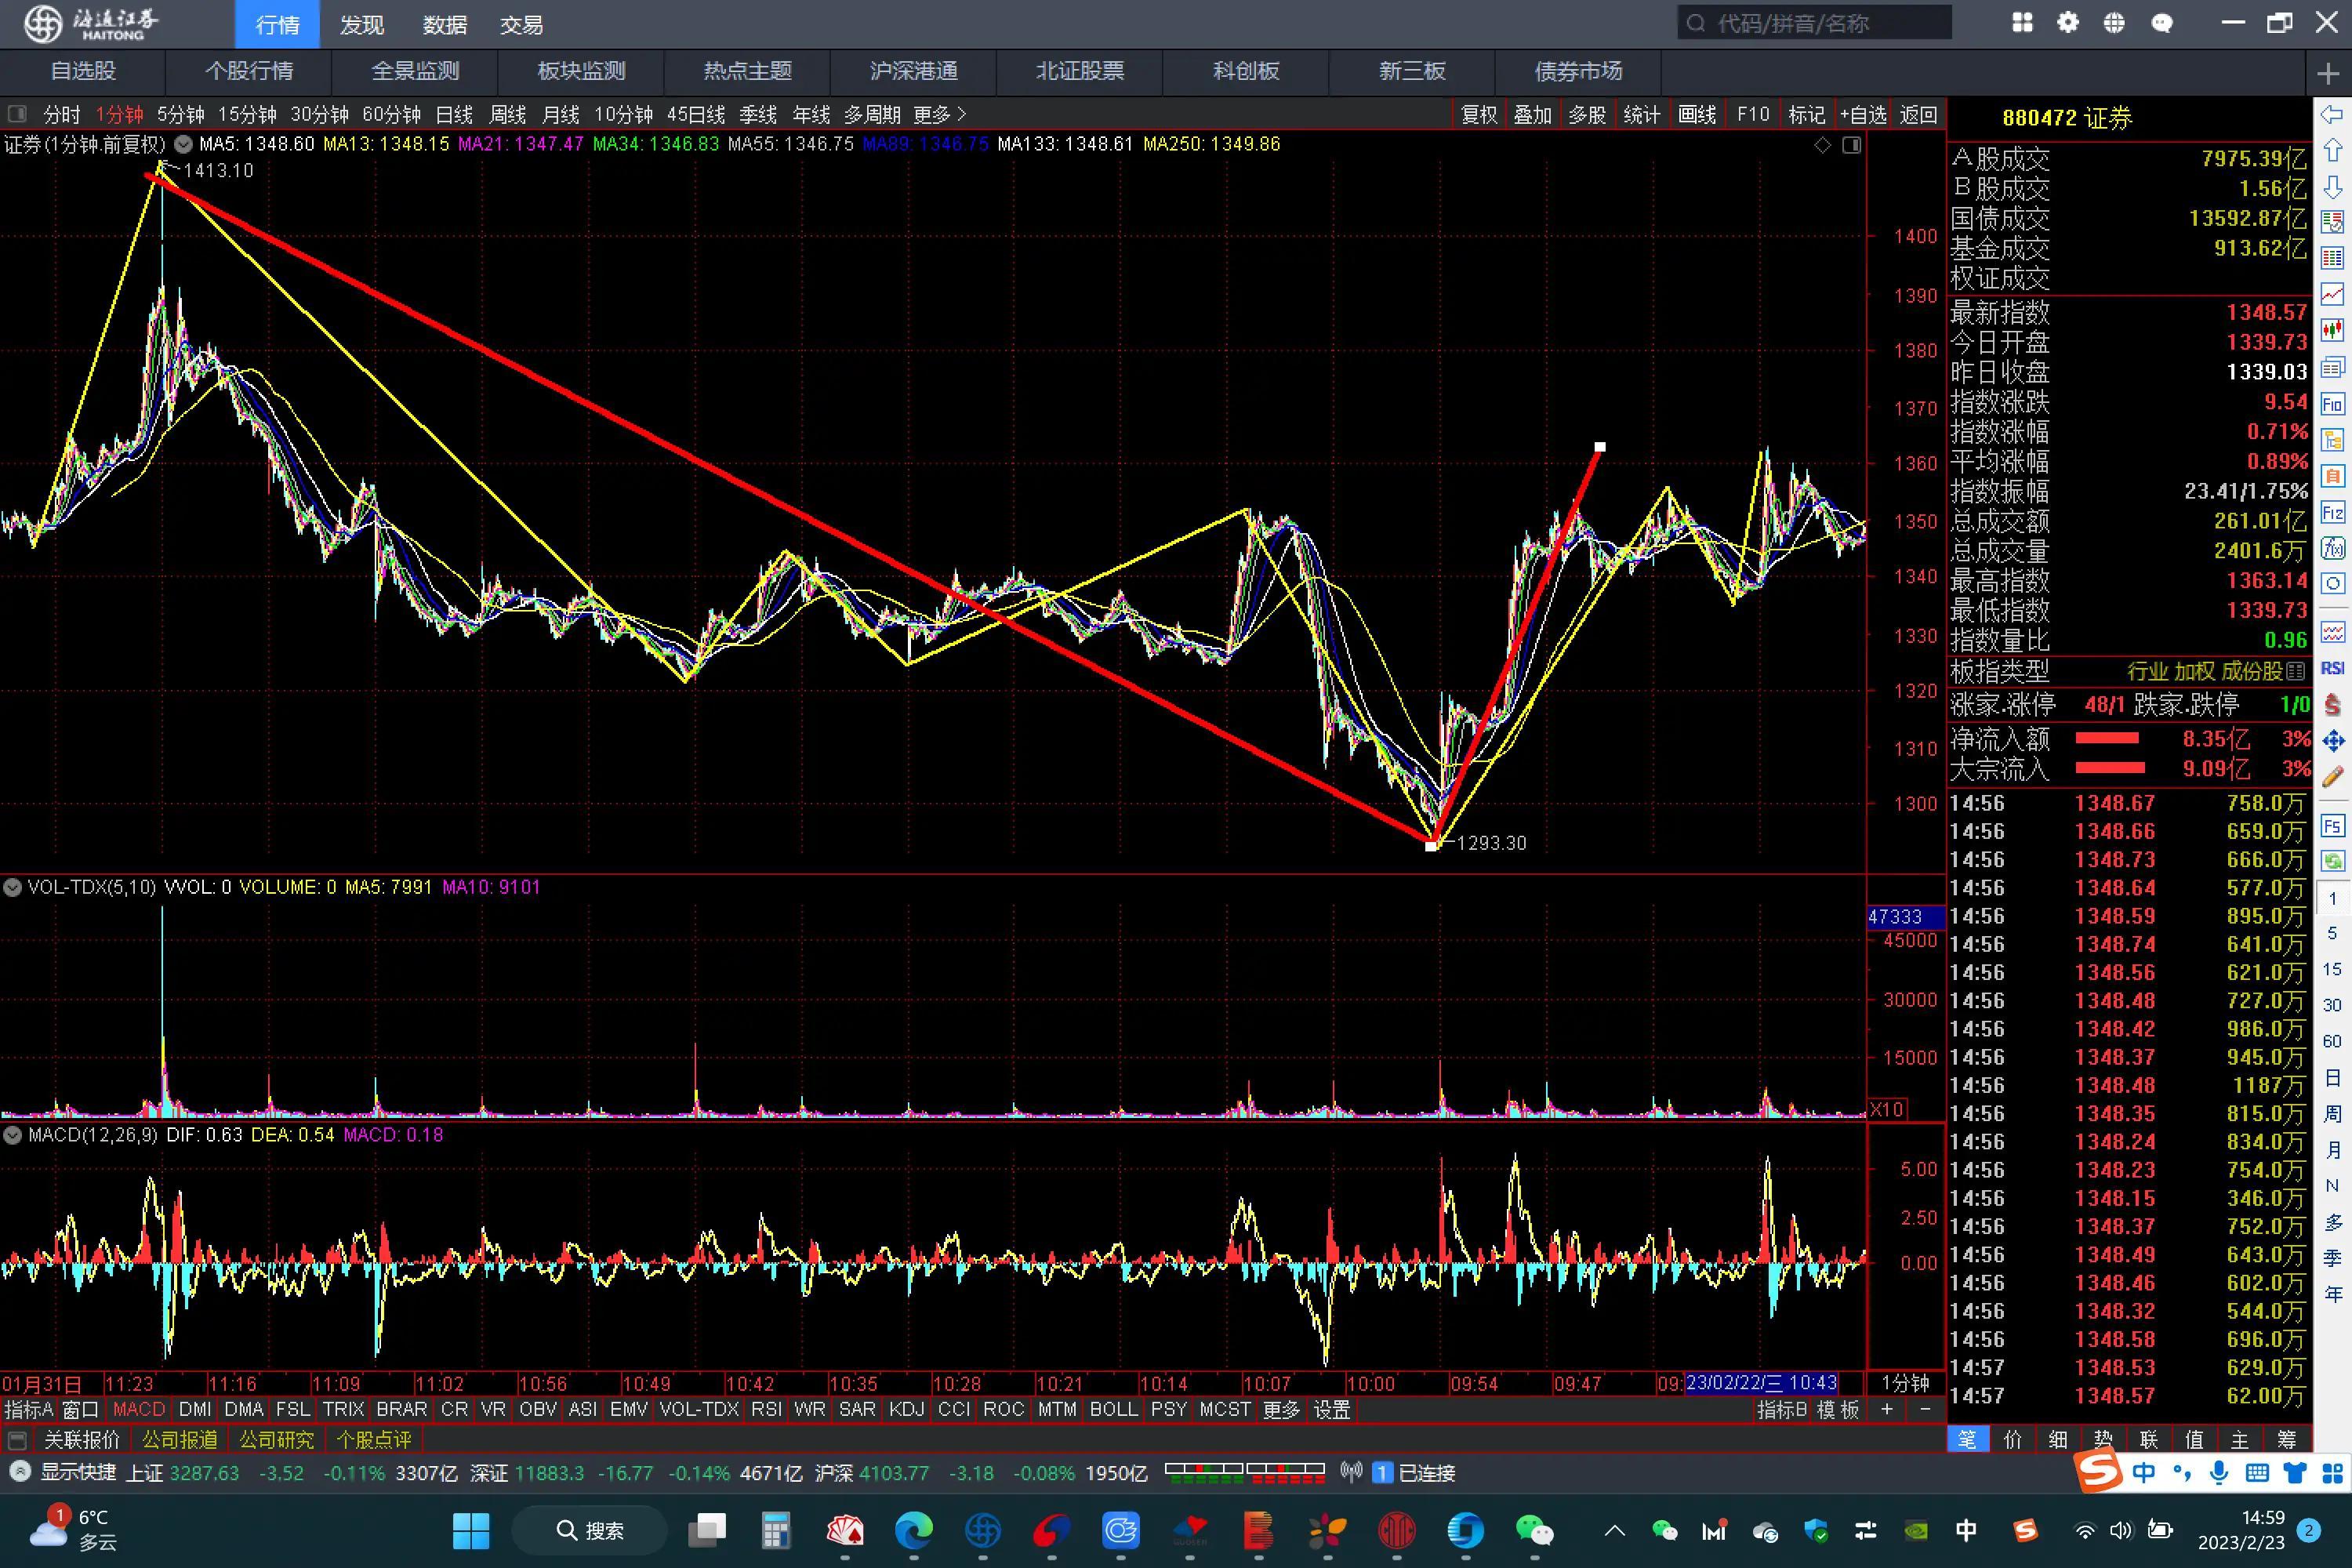
Task: Click the RSI indicator sidebar icon
Action: pos(2332,668)
